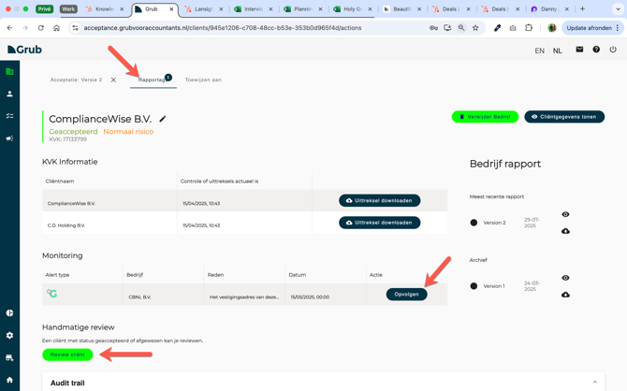View Version 2 report with eye icon

pyautogui.click(x=565, y=214)
